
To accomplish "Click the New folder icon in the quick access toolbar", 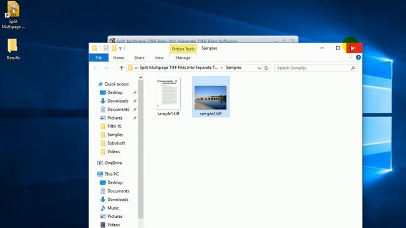I will [114, 48].
